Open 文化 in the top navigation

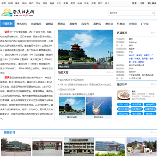[x=59, y=3]
